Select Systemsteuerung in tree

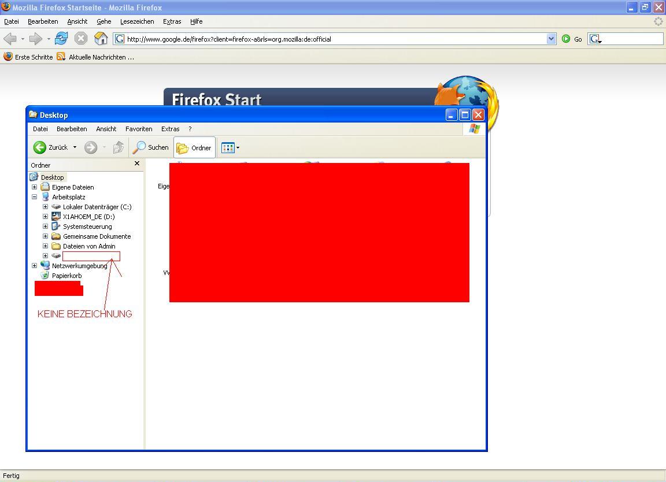click(87, 227)
